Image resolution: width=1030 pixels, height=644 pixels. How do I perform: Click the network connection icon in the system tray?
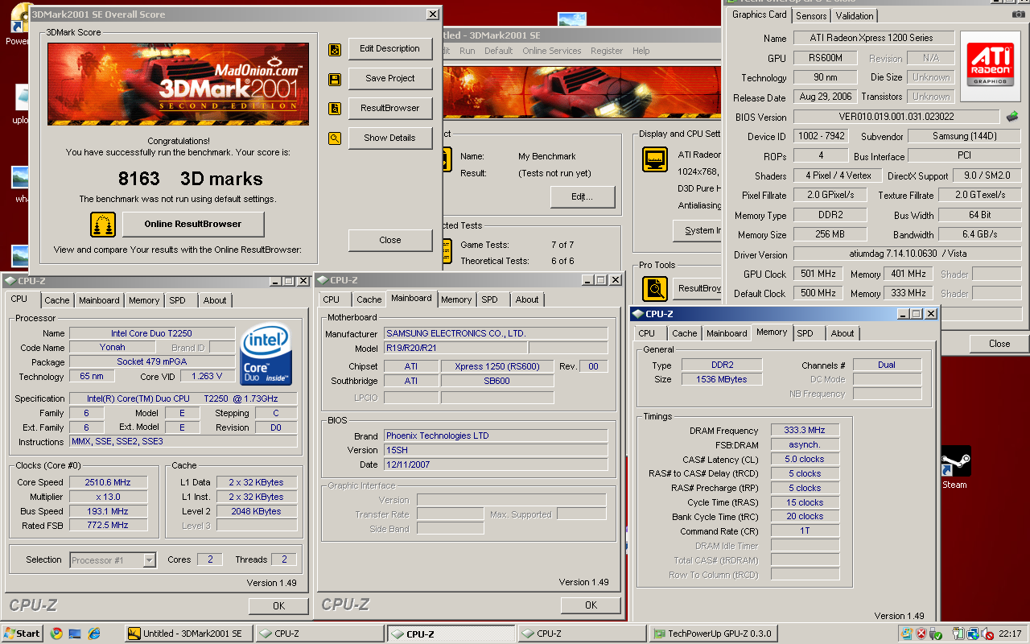click(x=972, y=634)
